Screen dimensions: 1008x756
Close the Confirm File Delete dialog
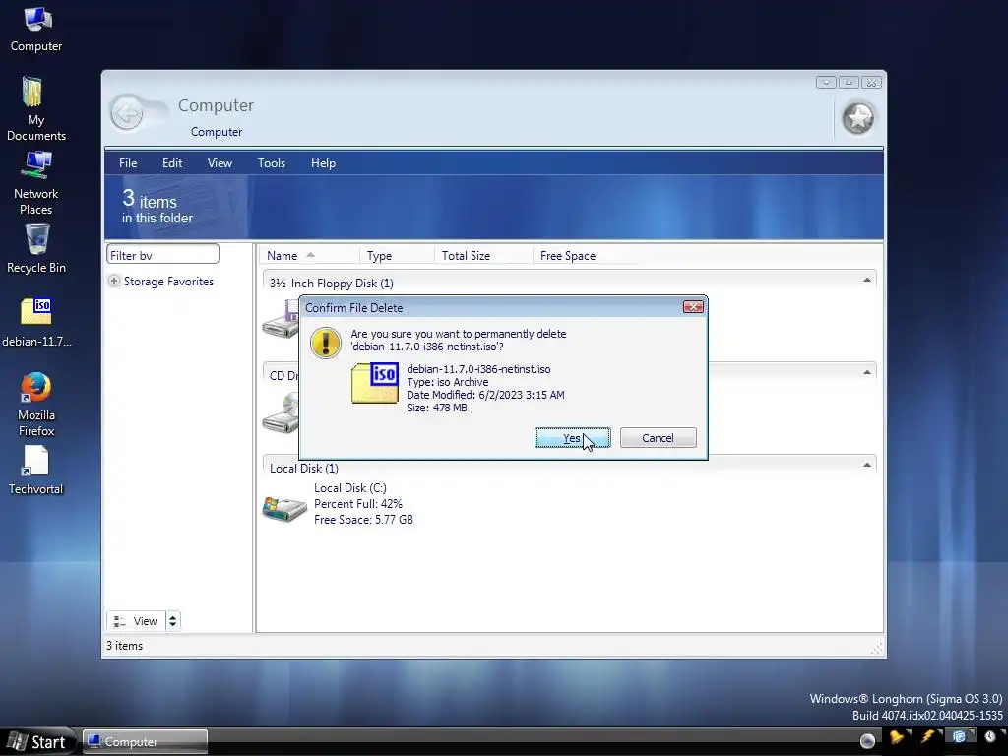point(693,307)
